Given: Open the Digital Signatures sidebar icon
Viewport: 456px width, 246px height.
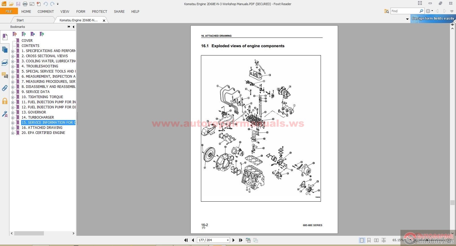Looking at the screenshot, I should pyautogui.click(x=5, y=114).
